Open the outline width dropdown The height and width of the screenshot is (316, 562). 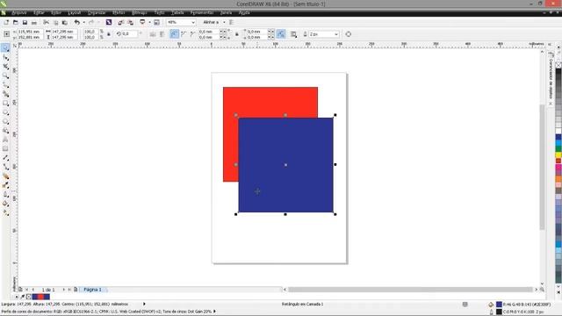[336, 34]
